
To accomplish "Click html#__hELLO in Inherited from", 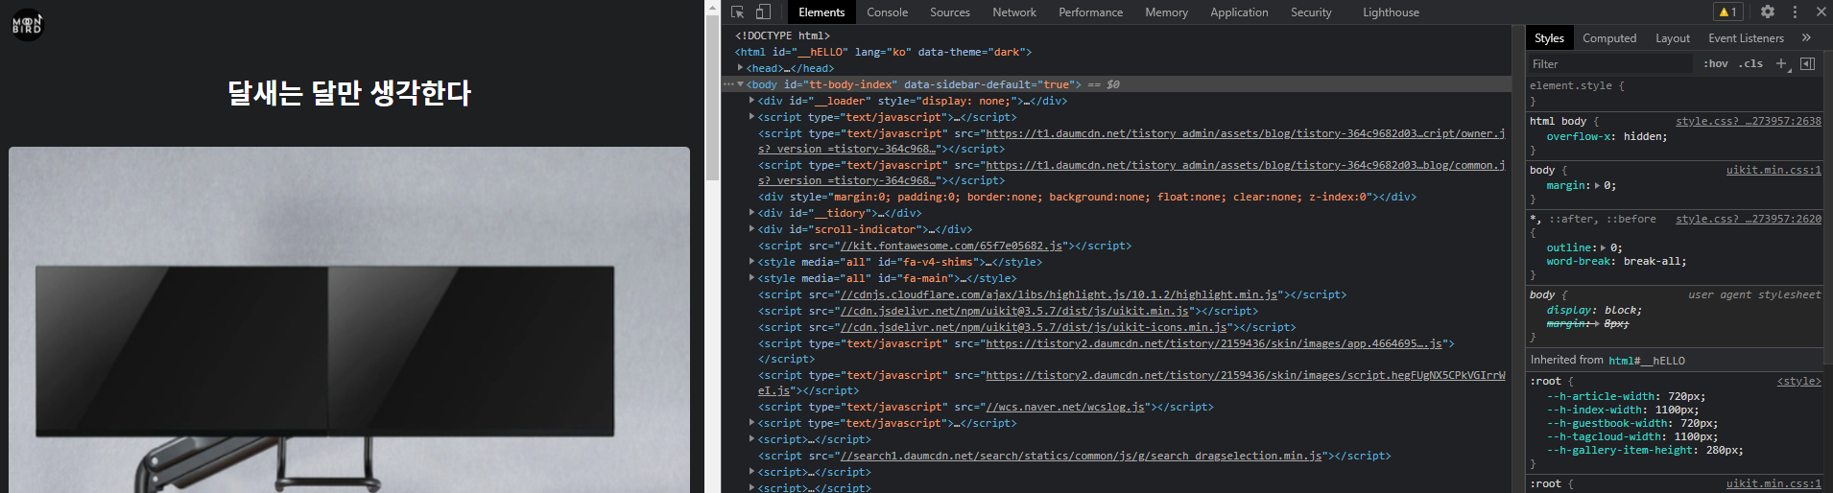I will [1647, 361].
